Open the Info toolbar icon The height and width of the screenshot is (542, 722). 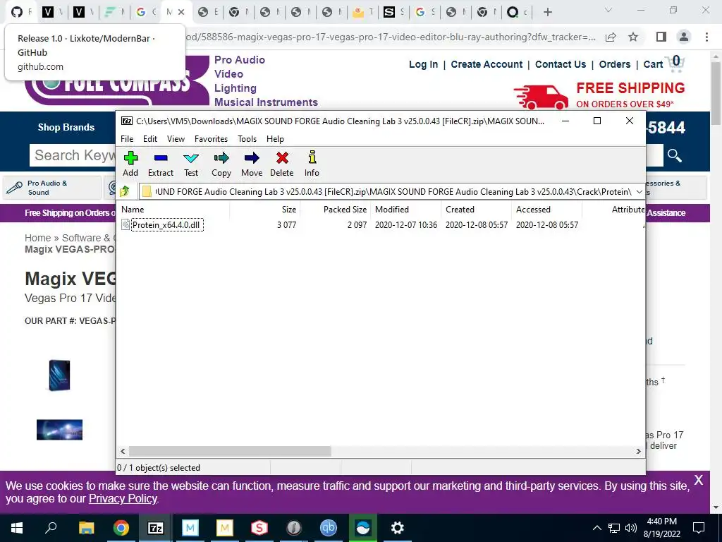pyautogui.click(x=312, y=164)
